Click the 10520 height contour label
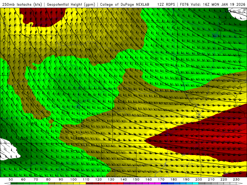The image size is (247, 185). point(79,121)
